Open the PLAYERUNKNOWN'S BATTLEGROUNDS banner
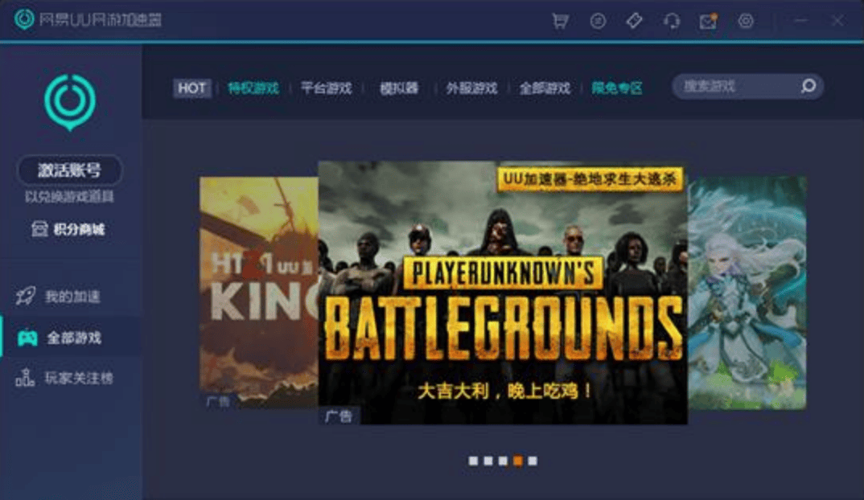864x500 pixels. pyautogui.click(x=503, y=293)
